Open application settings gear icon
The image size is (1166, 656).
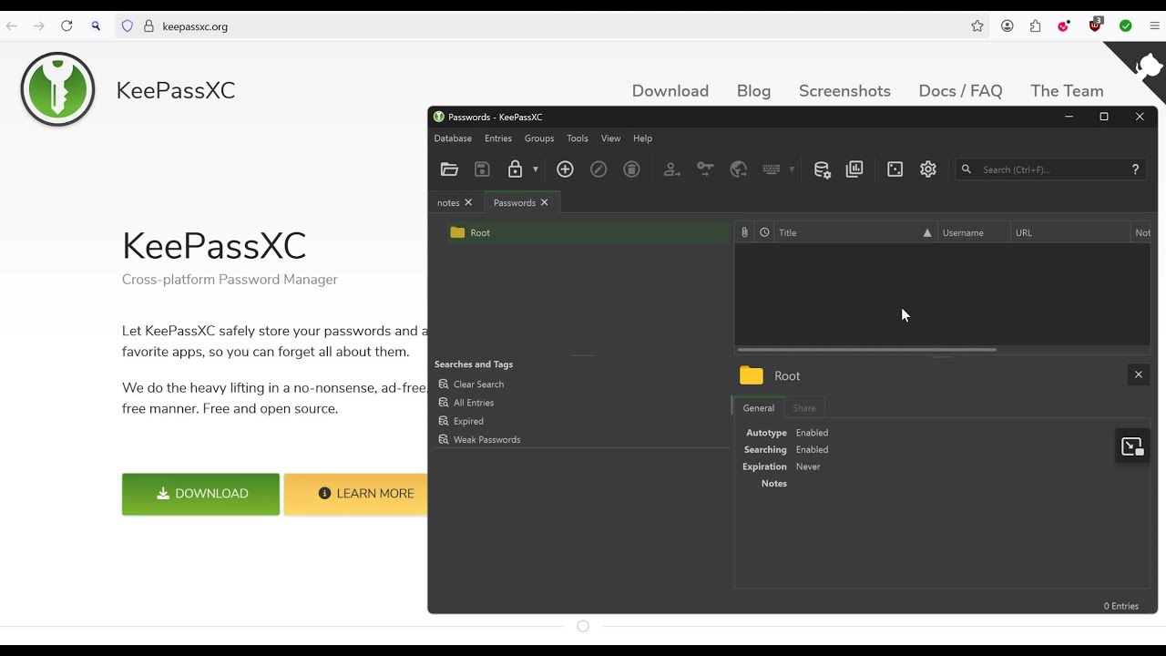pyautogui.click(x=928, y=169)
